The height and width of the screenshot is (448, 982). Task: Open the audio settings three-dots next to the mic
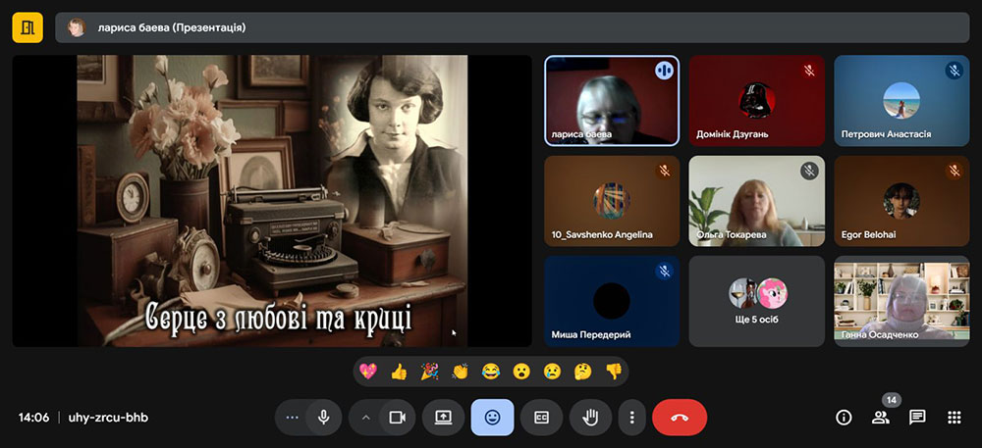[x=292, y=417]
